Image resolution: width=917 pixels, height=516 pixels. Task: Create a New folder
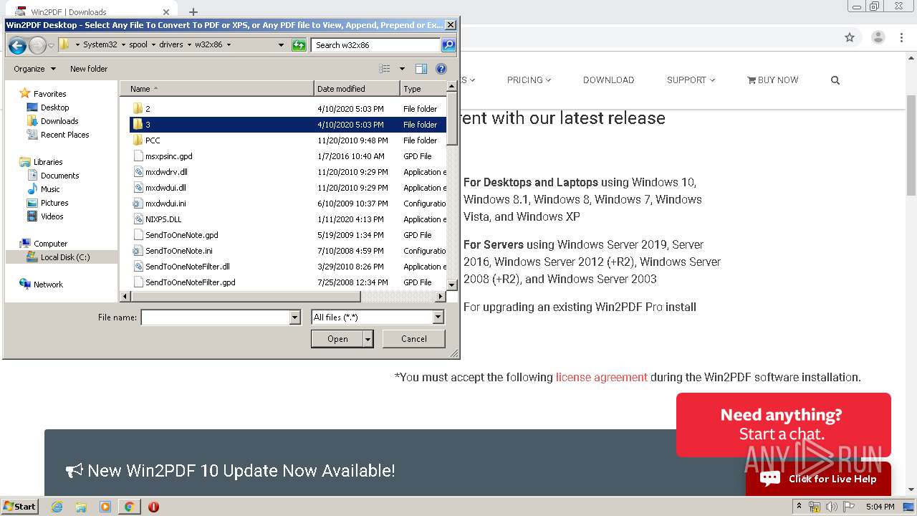coord(89,69)
